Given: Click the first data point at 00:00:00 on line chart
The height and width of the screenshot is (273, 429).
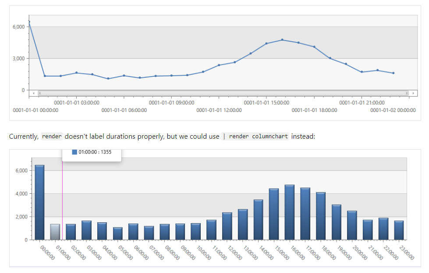Looking at the screenshot, I should point(29,21).
